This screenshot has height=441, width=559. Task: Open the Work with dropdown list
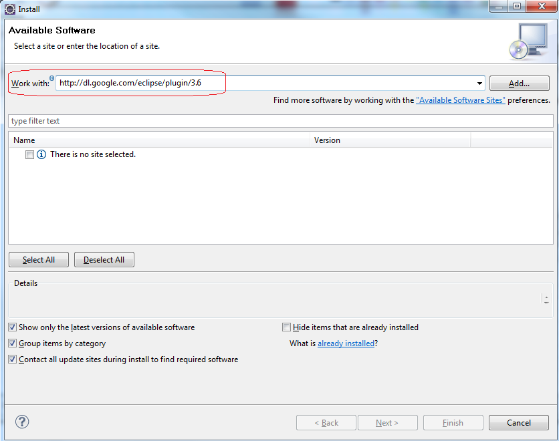479,83
